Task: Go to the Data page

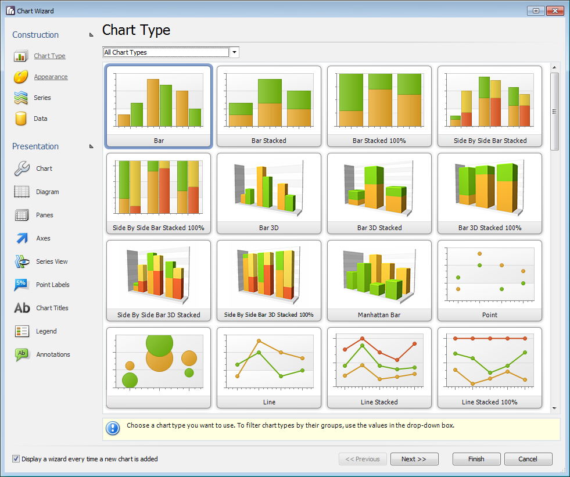Action: (40, 119)
